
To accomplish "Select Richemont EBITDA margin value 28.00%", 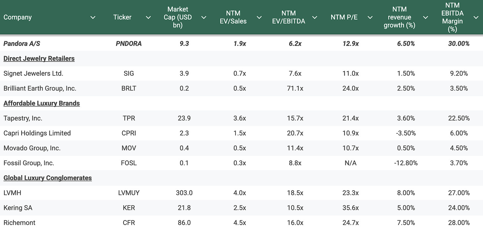I will pyautogui.click(x=459, y=223).
